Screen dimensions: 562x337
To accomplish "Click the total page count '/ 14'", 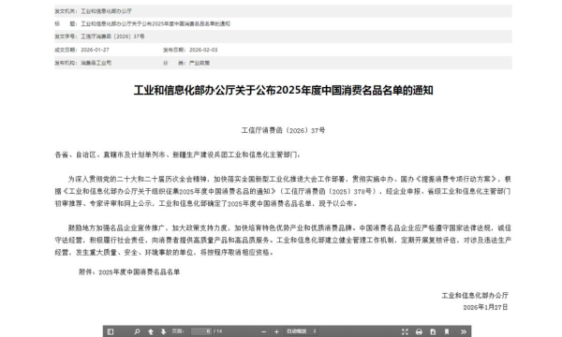I will 218,331.
